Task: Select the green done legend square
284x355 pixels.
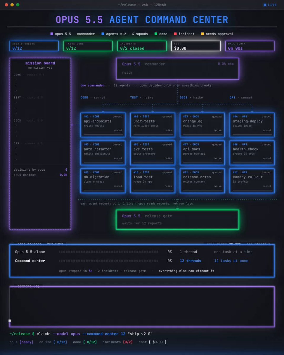Action: tap(156, 34)
